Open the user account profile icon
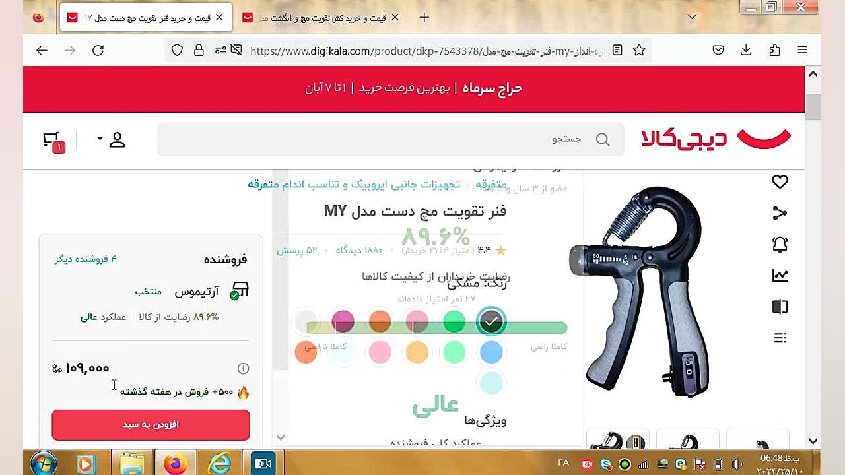Viewport: 845px width, 475px height. [x=118, y=140]
